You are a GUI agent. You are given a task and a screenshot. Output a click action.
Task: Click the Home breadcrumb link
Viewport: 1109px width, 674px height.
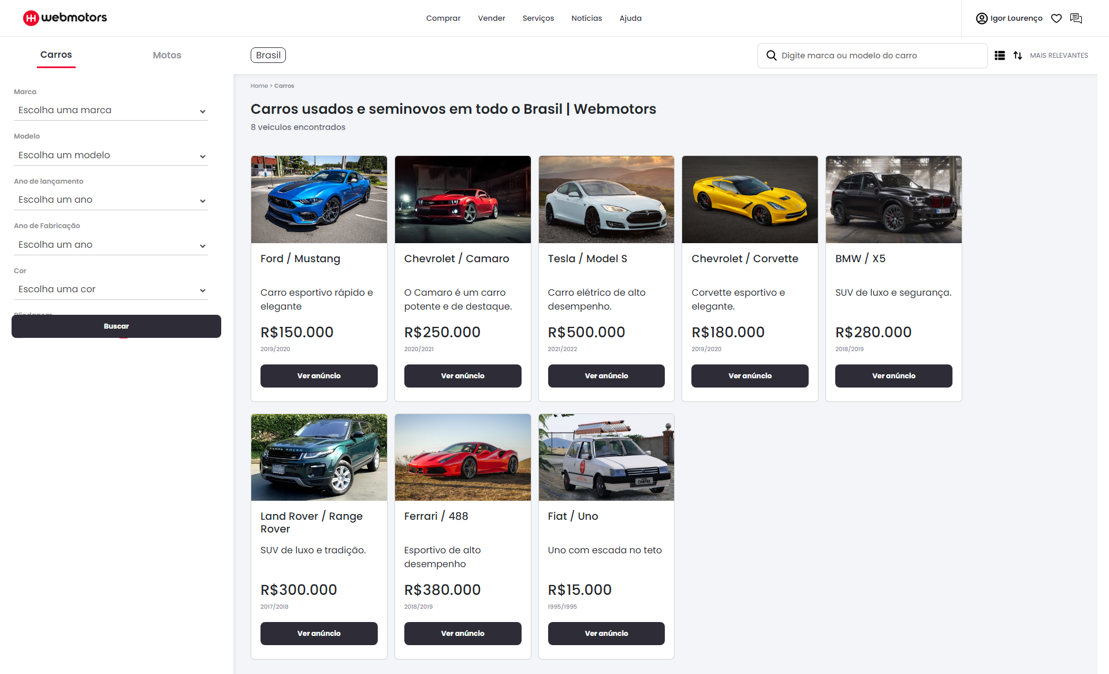[259, 86]
